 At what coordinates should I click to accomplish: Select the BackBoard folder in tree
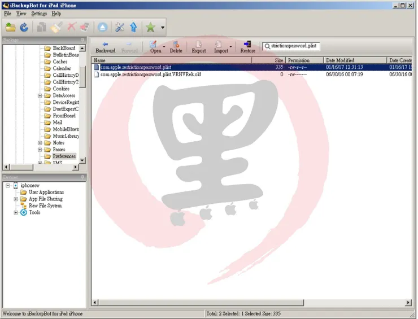pos(64,48)
